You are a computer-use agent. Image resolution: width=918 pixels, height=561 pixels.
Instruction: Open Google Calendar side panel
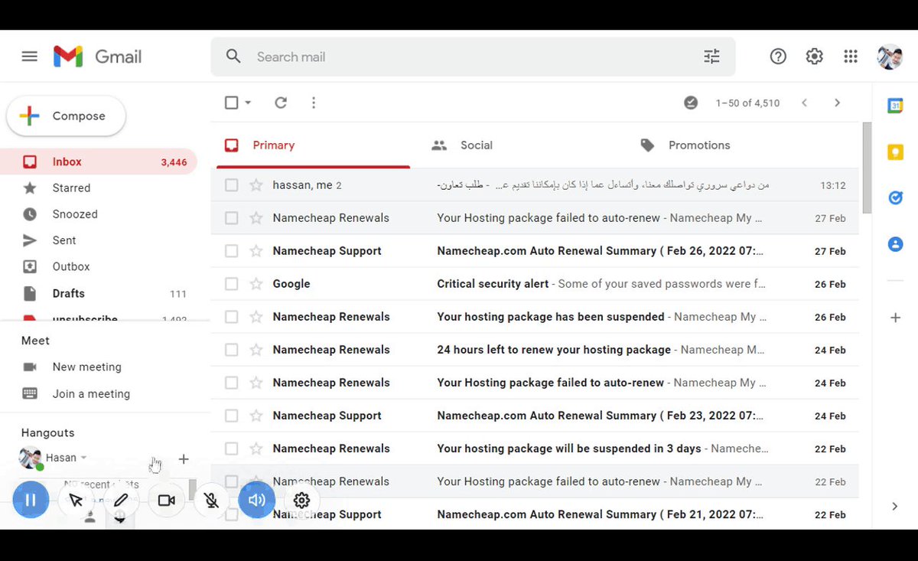click(x=895, y=106)
